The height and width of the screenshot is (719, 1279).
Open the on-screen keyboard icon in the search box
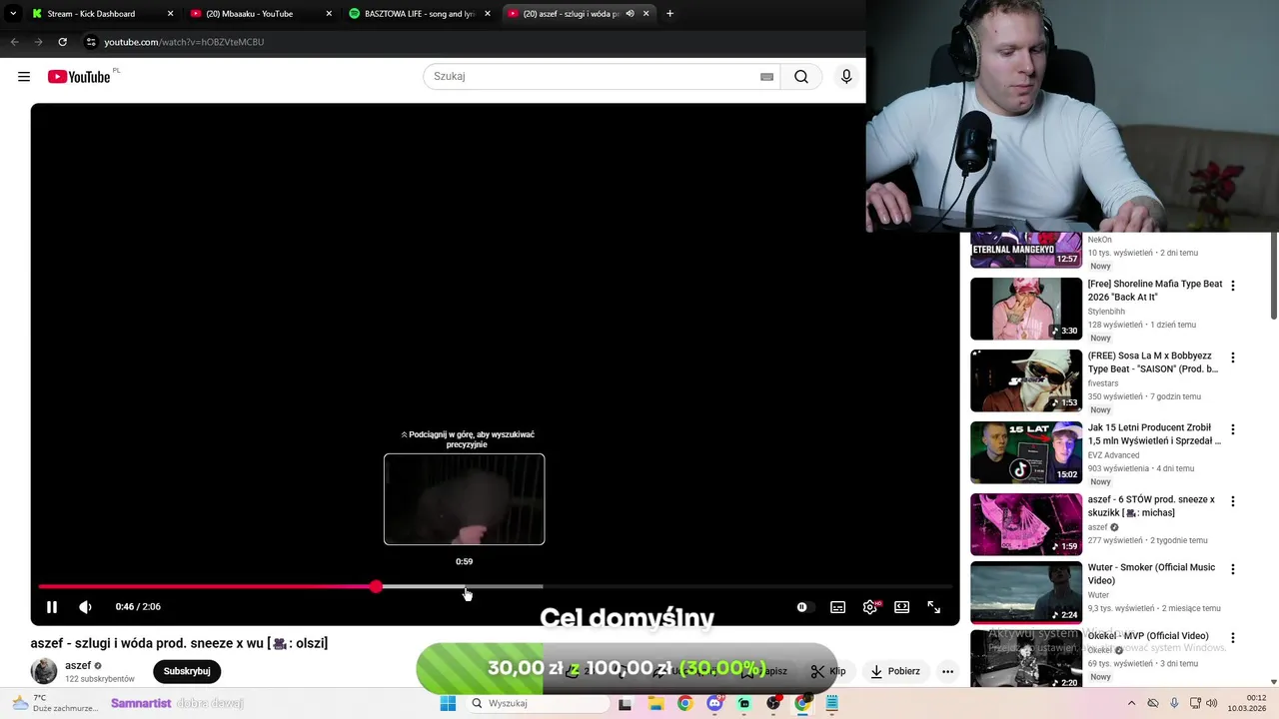(766, 77)
